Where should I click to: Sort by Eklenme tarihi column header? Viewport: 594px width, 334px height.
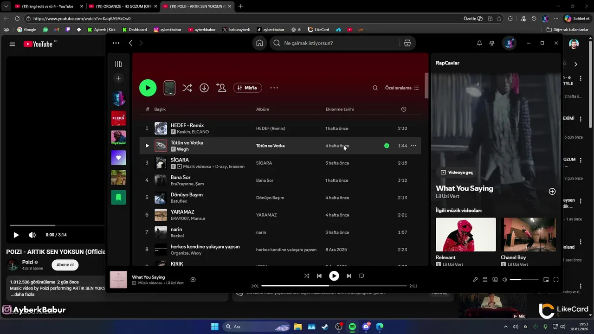(x=340, y=109)
